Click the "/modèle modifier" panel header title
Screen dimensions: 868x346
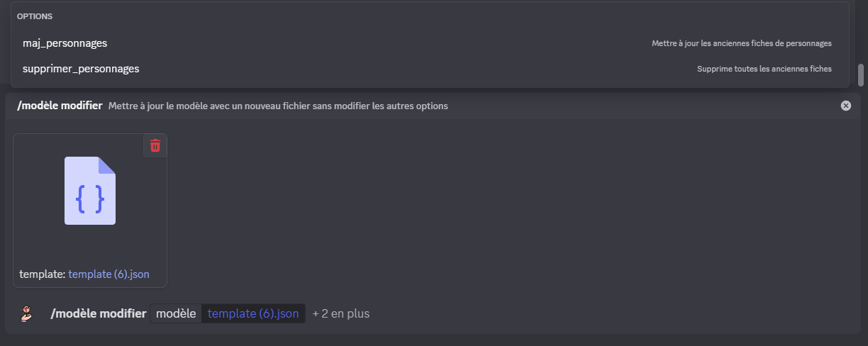pos(60,106)
